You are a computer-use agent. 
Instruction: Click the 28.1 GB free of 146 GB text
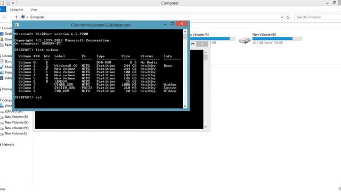(x=267, y=43)
